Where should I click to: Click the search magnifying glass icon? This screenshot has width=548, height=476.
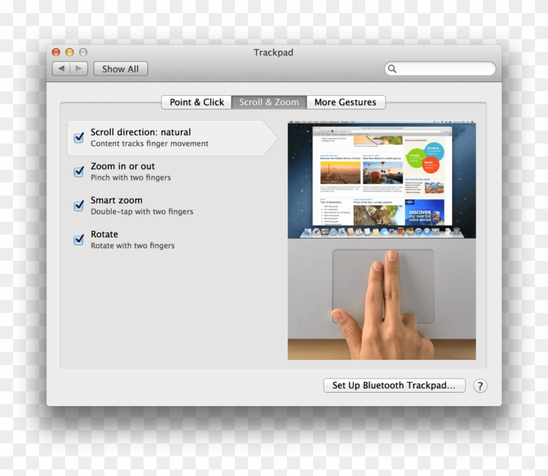click(392, 68)
